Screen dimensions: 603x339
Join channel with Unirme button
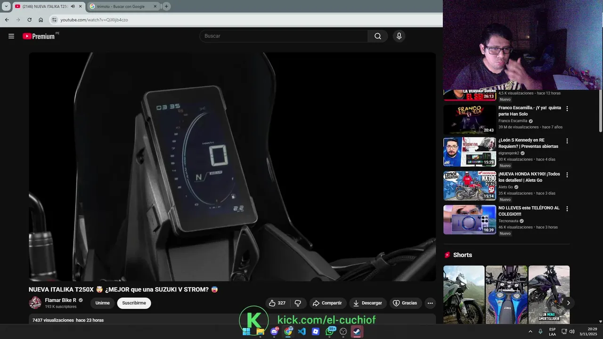pyautogui.click(x=102, y=303)
